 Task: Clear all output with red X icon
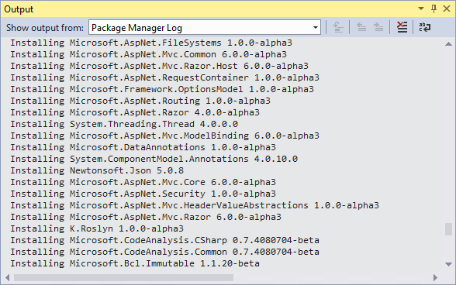pyautogui.click(x=402, y=27)
